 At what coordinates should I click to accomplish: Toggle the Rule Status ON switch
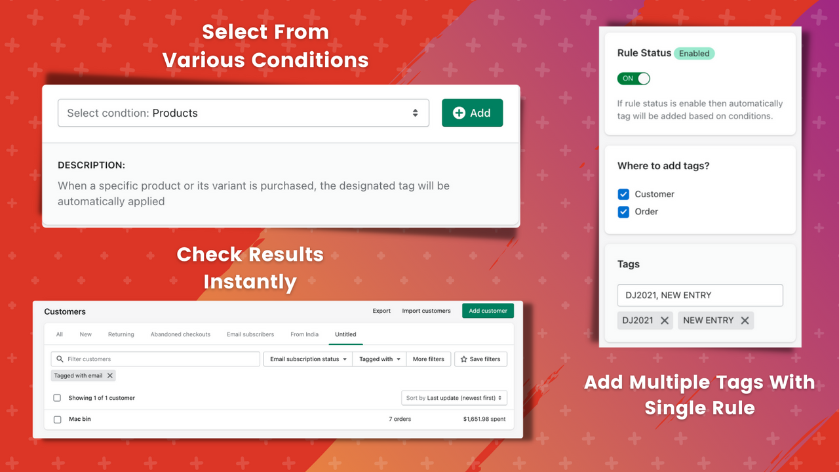634,79
